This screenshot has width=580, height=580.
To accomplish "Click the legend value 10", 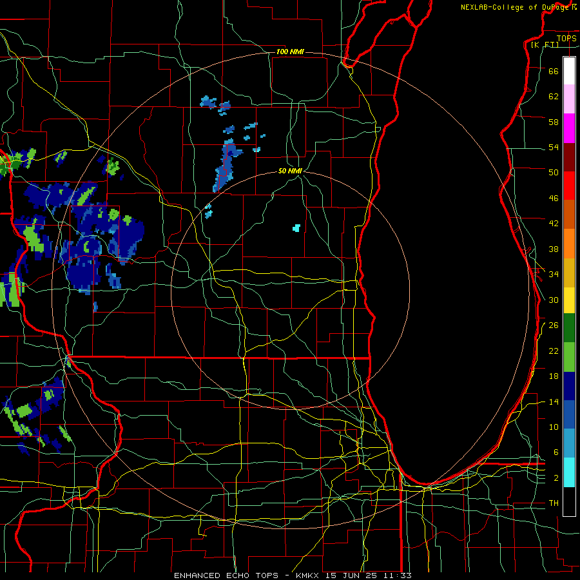I will 554,427.
